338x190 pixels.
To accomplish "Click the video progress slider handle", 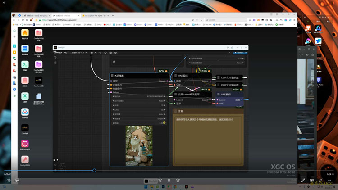I will click(x=94, y=170).
